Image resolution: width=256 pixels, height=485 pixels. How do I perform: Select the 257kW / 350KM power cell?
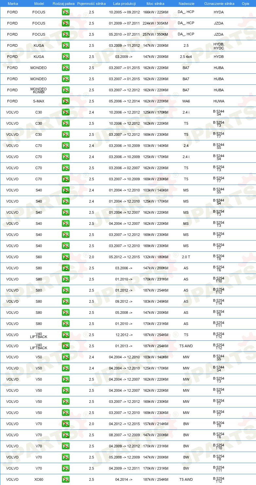pos(155,34)
